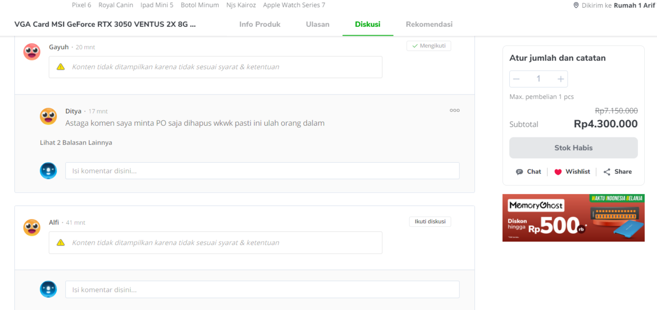Viewport: 657px width, 310px height.
Task: Decrease quantity with the minus button
Action: point(516,79)
